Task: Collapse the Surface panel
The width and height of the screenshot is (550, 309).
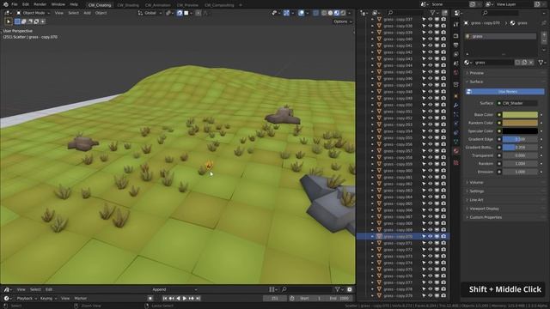Action: point(476,82)
